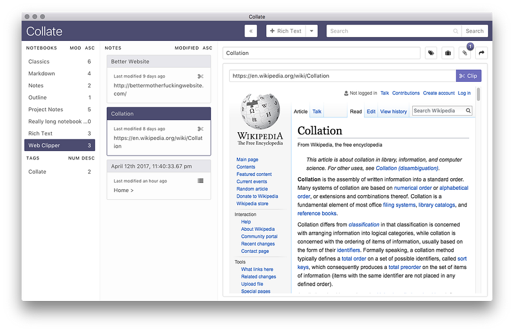Toggle tags DESC sort order

coord(88,158)
